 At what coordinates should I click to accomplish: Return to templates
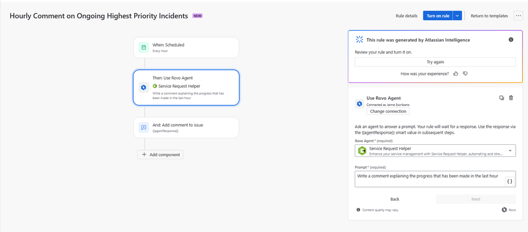click(x=489, y=16)
